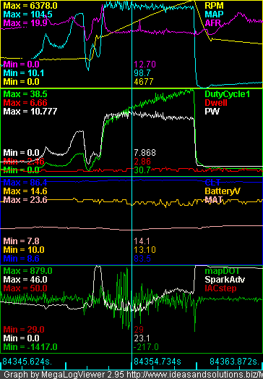Image resolution: width=263 pixels, height=379 pixels.
Task: Click the start timestamp 84345.624s.
Action: pyautogui.click(x=27, y=362)
